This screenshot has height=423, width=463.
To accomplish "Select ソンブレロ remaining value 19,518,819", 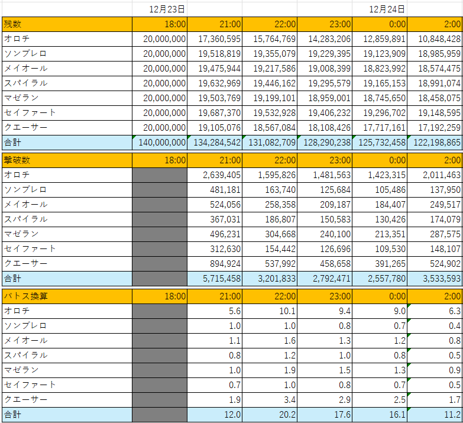I will (x=215, y=54).
